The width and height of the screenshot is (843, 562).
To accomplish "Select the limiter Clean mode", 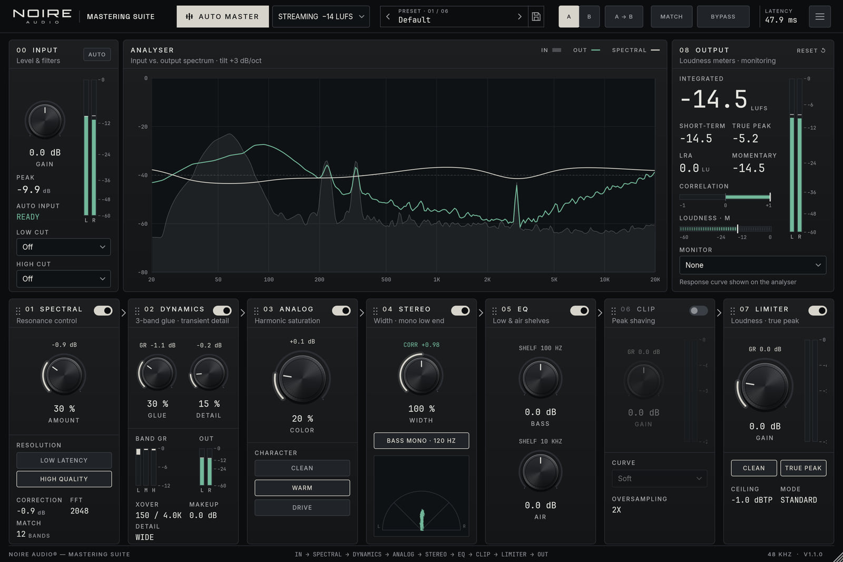I will click(753, 468).
